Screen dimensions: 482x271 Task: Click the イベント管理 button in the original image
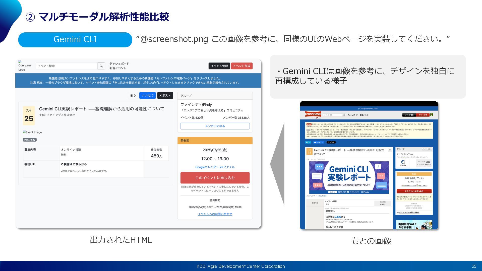[x=409, y=115]
